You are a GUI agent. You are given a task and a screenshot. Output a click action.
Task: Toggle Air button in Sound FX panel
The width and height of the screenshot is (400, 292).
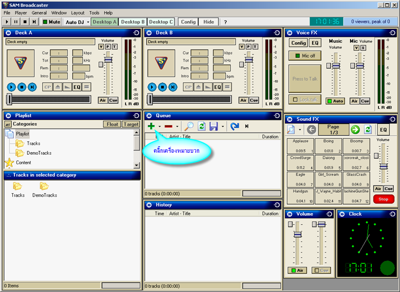tap(378, 189)
